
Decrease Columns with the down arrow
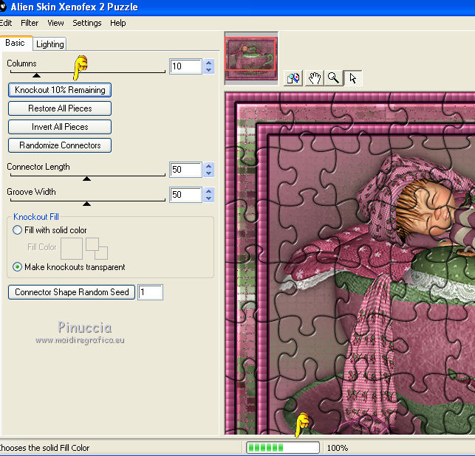click(208, 70)
